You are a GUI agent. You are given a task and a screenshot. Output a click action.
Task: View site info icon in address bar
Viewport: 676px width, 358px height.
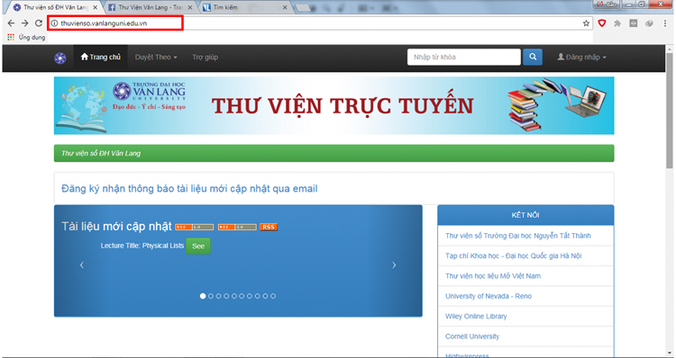pos(54,23)
